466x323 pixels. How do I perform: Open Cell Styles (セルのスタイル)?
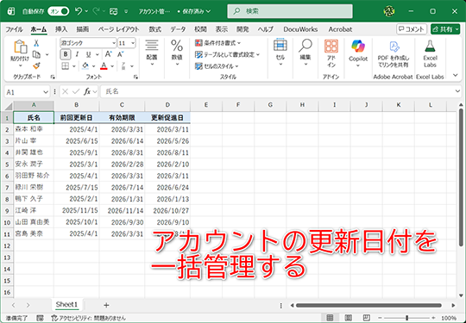(x=217, y=66)
